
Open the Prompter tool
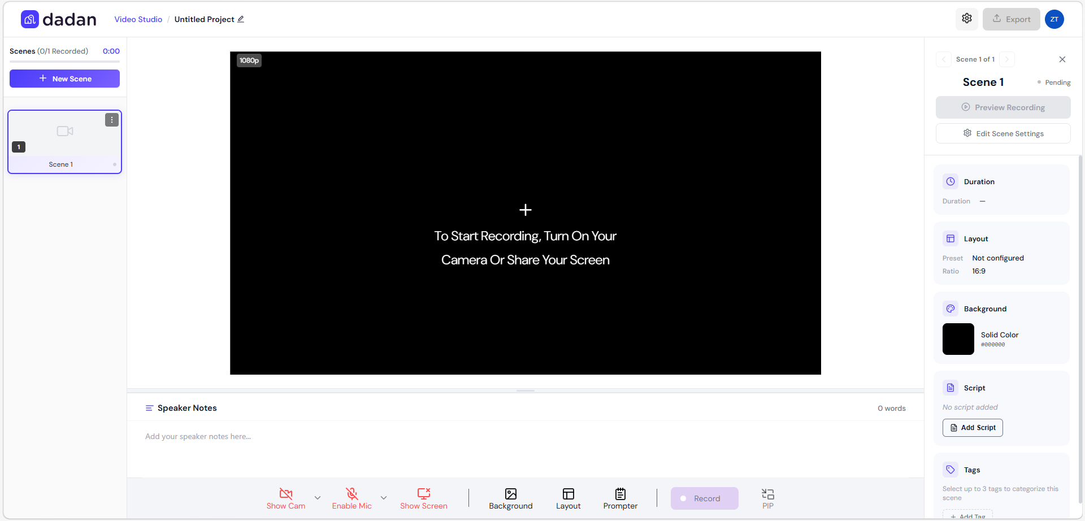pos(620,498)
